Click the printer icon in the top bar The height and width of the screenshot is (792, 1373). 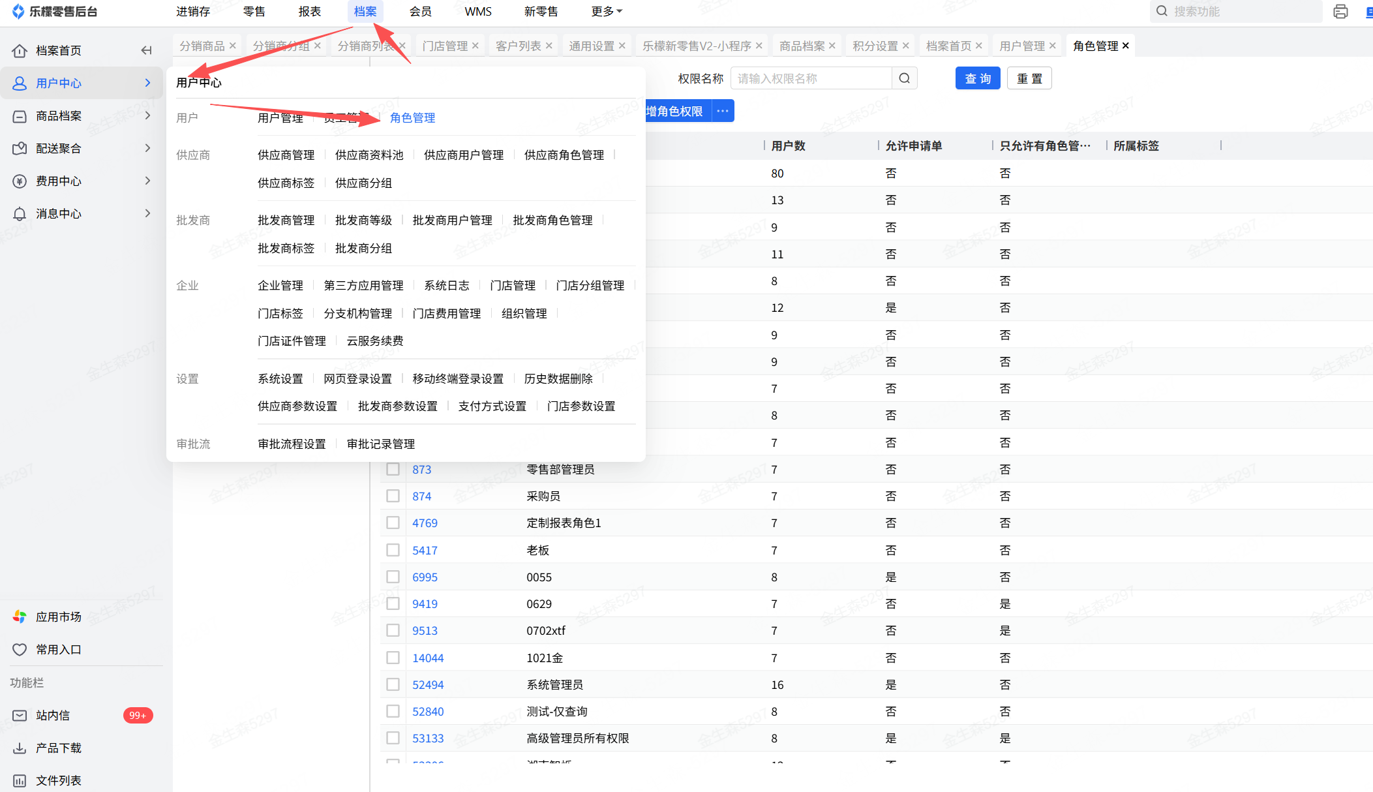click(x=1340, y=11)
